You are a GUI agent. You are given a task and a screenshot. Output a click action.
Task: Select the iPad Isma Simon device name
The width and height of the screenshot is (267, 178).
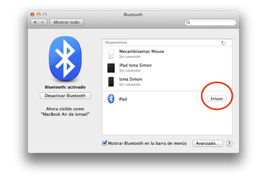(135, 65)
